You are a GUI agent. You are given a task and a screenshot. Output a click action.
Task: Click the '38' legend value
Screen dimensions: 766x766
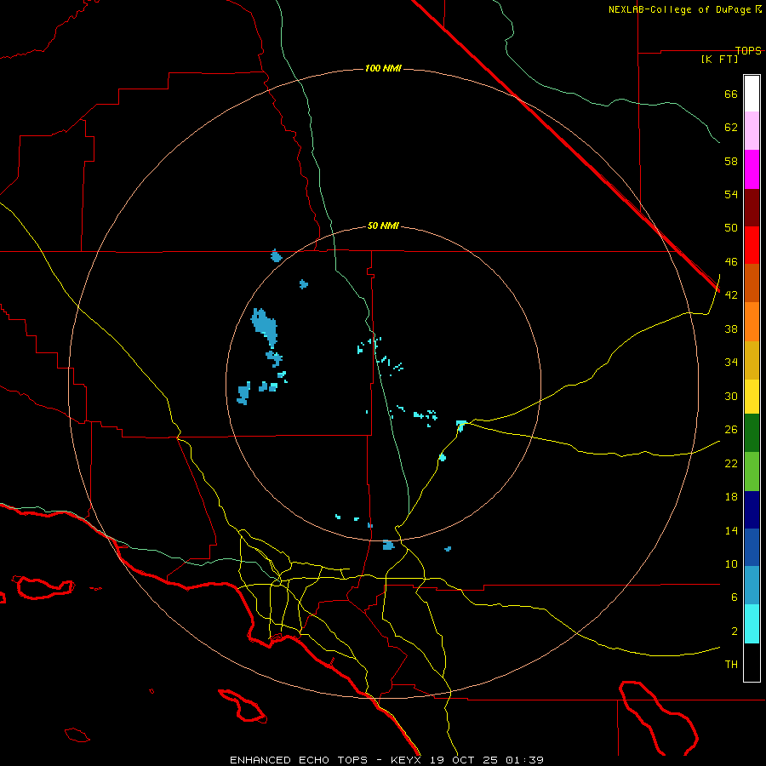(731, 329)
